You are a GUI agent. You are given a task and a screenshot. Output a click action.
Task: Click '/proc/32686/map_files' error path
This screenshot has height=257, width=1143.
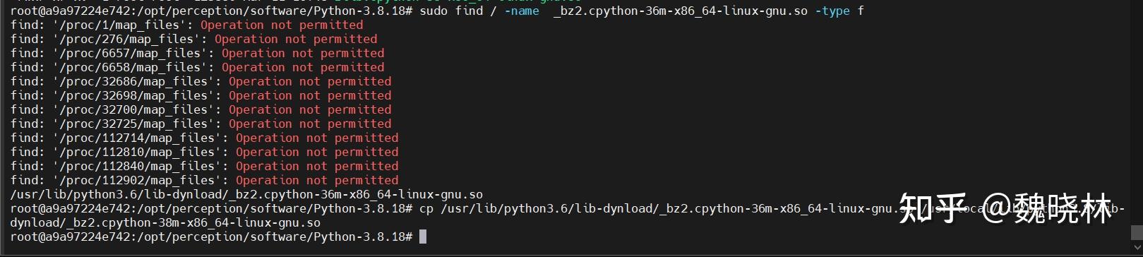[133, 81]
